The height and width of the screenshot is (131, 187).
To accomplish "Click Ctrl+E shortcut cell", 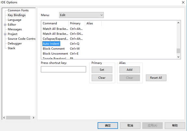I will point(74,54).
